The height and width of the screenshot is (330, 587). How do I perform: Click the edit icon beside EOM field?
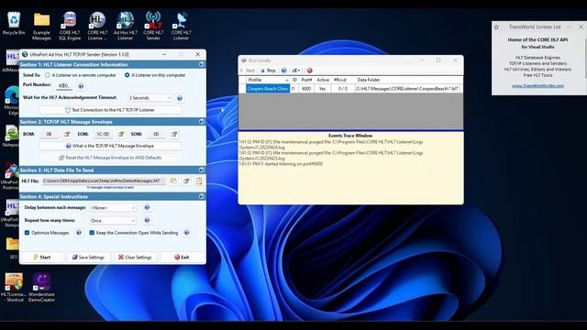coord(121,134)
